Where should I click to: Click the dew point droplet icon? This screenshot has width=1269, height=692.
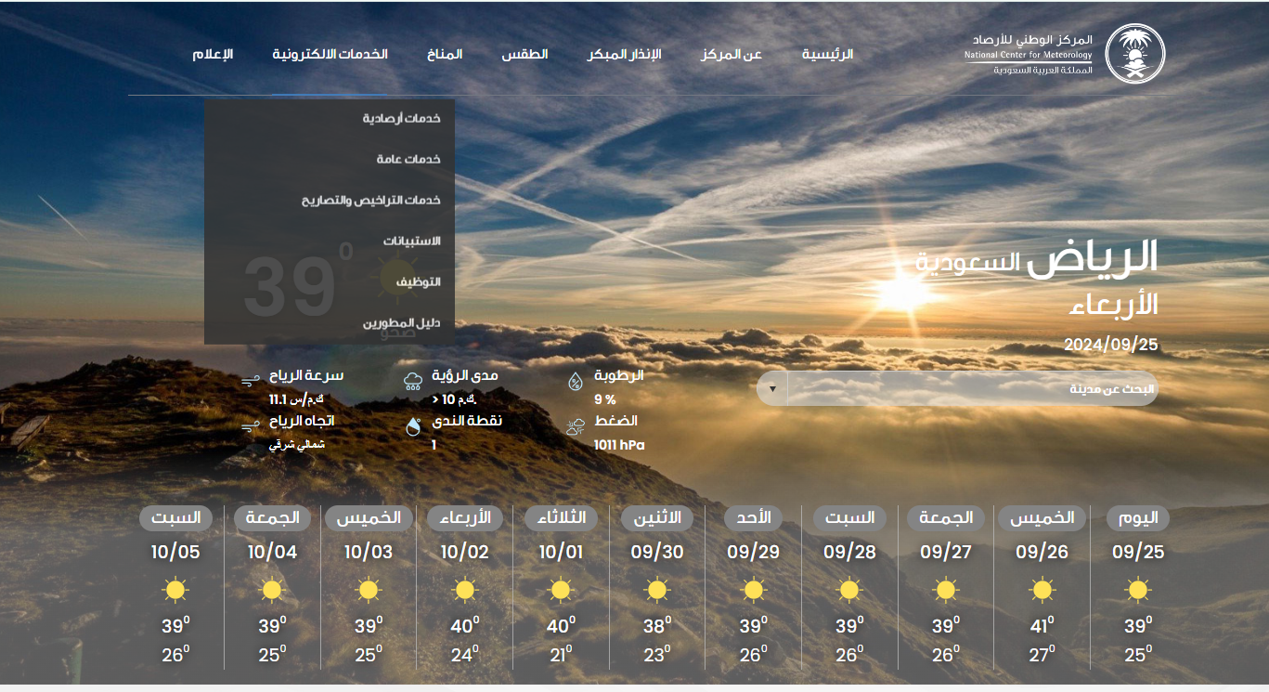(413, 426)
